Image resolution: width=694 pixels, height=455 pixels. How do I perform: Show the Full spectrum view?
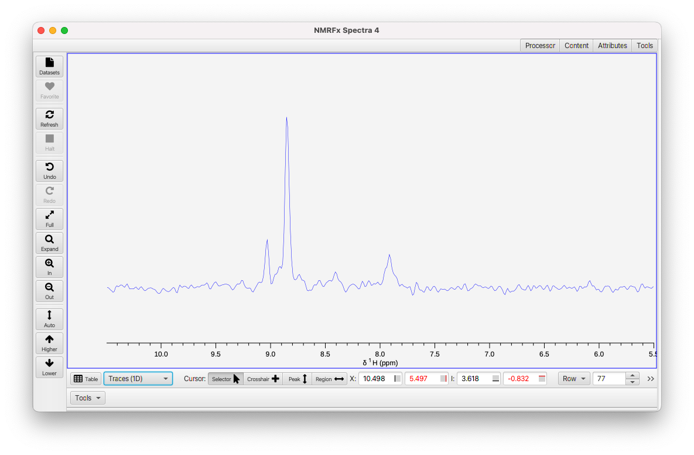[x=49, y=219]
